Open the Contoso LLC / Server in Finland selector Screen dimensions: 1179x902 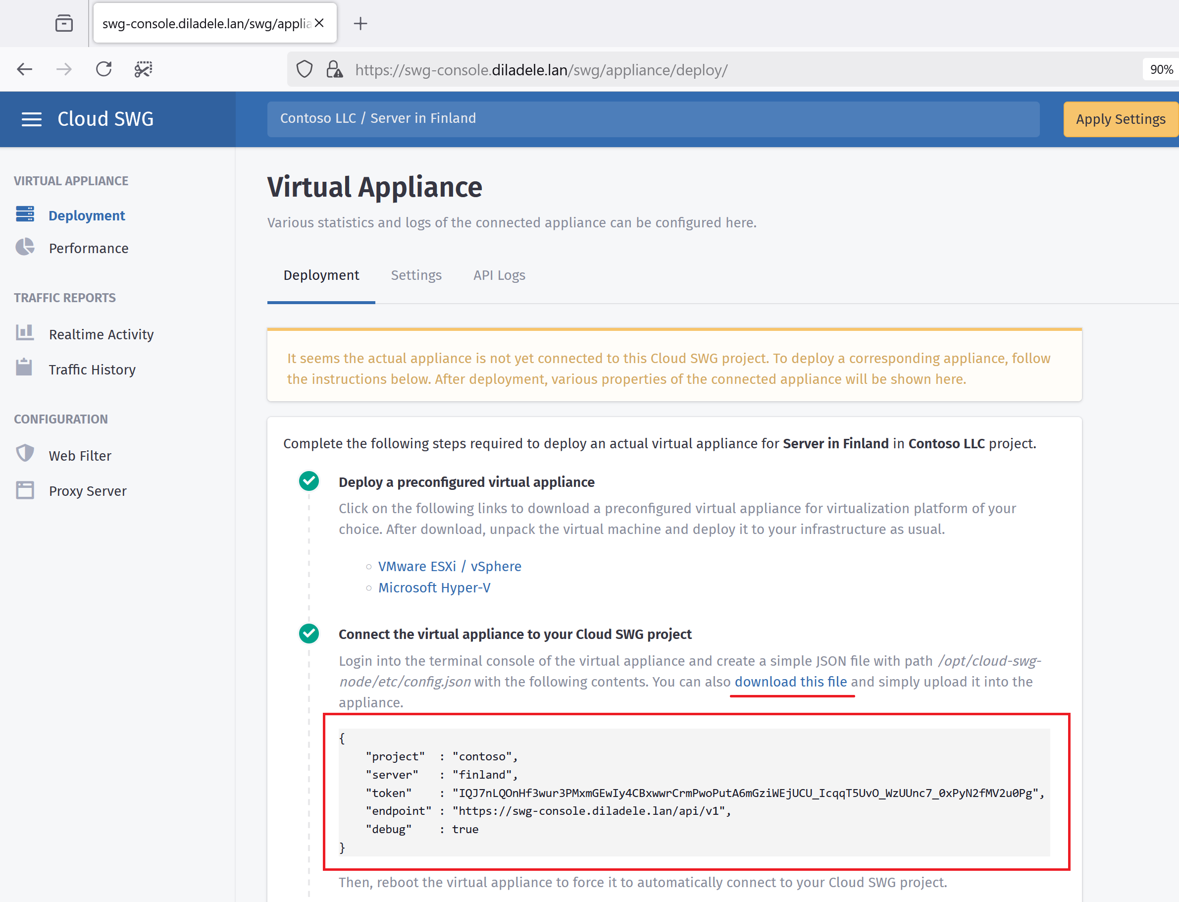653,119
